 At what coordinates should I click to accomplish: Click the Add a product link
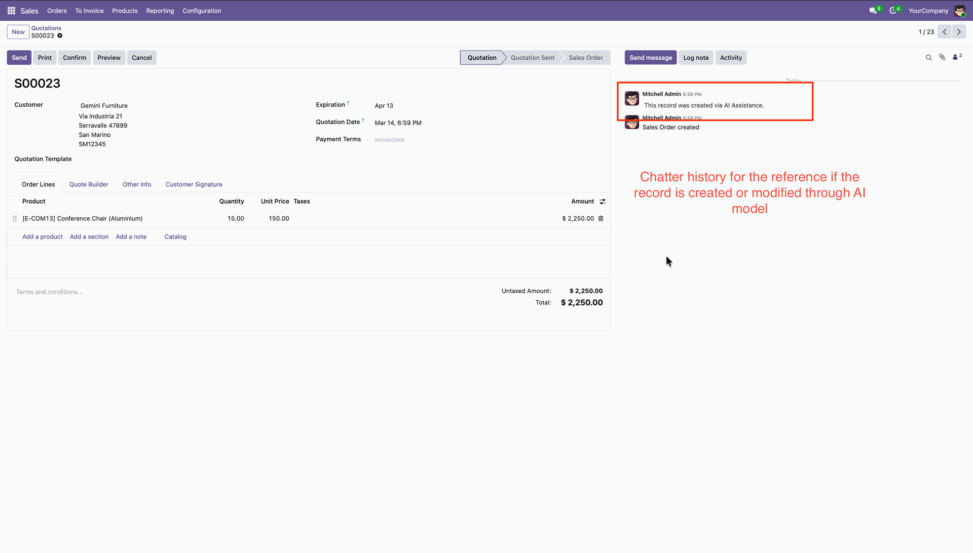(43, 237)
